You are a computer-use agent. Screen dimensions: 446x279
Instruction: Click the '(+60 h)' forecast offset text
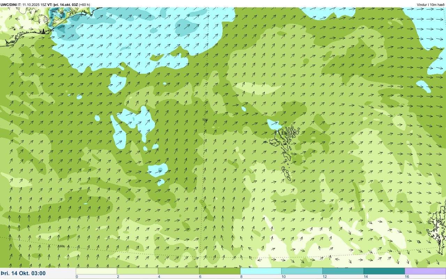point(84,5)
